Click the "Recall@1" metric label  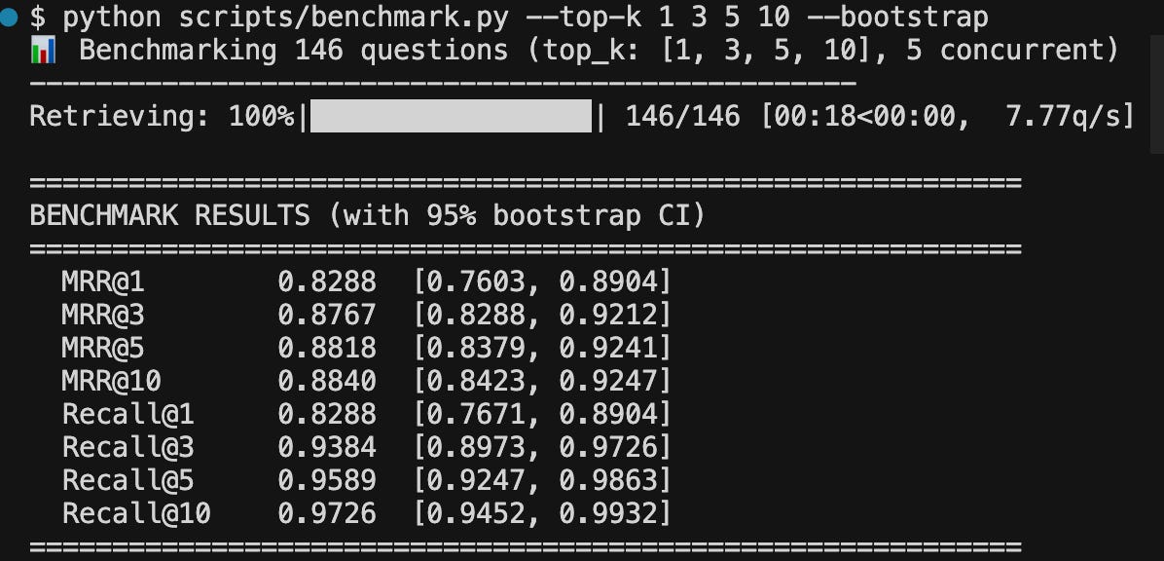click(128, 413)
